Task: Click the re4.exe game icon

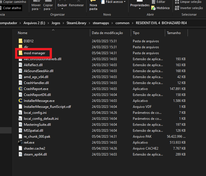Action: pyautogui.click(x=20, y=142)
